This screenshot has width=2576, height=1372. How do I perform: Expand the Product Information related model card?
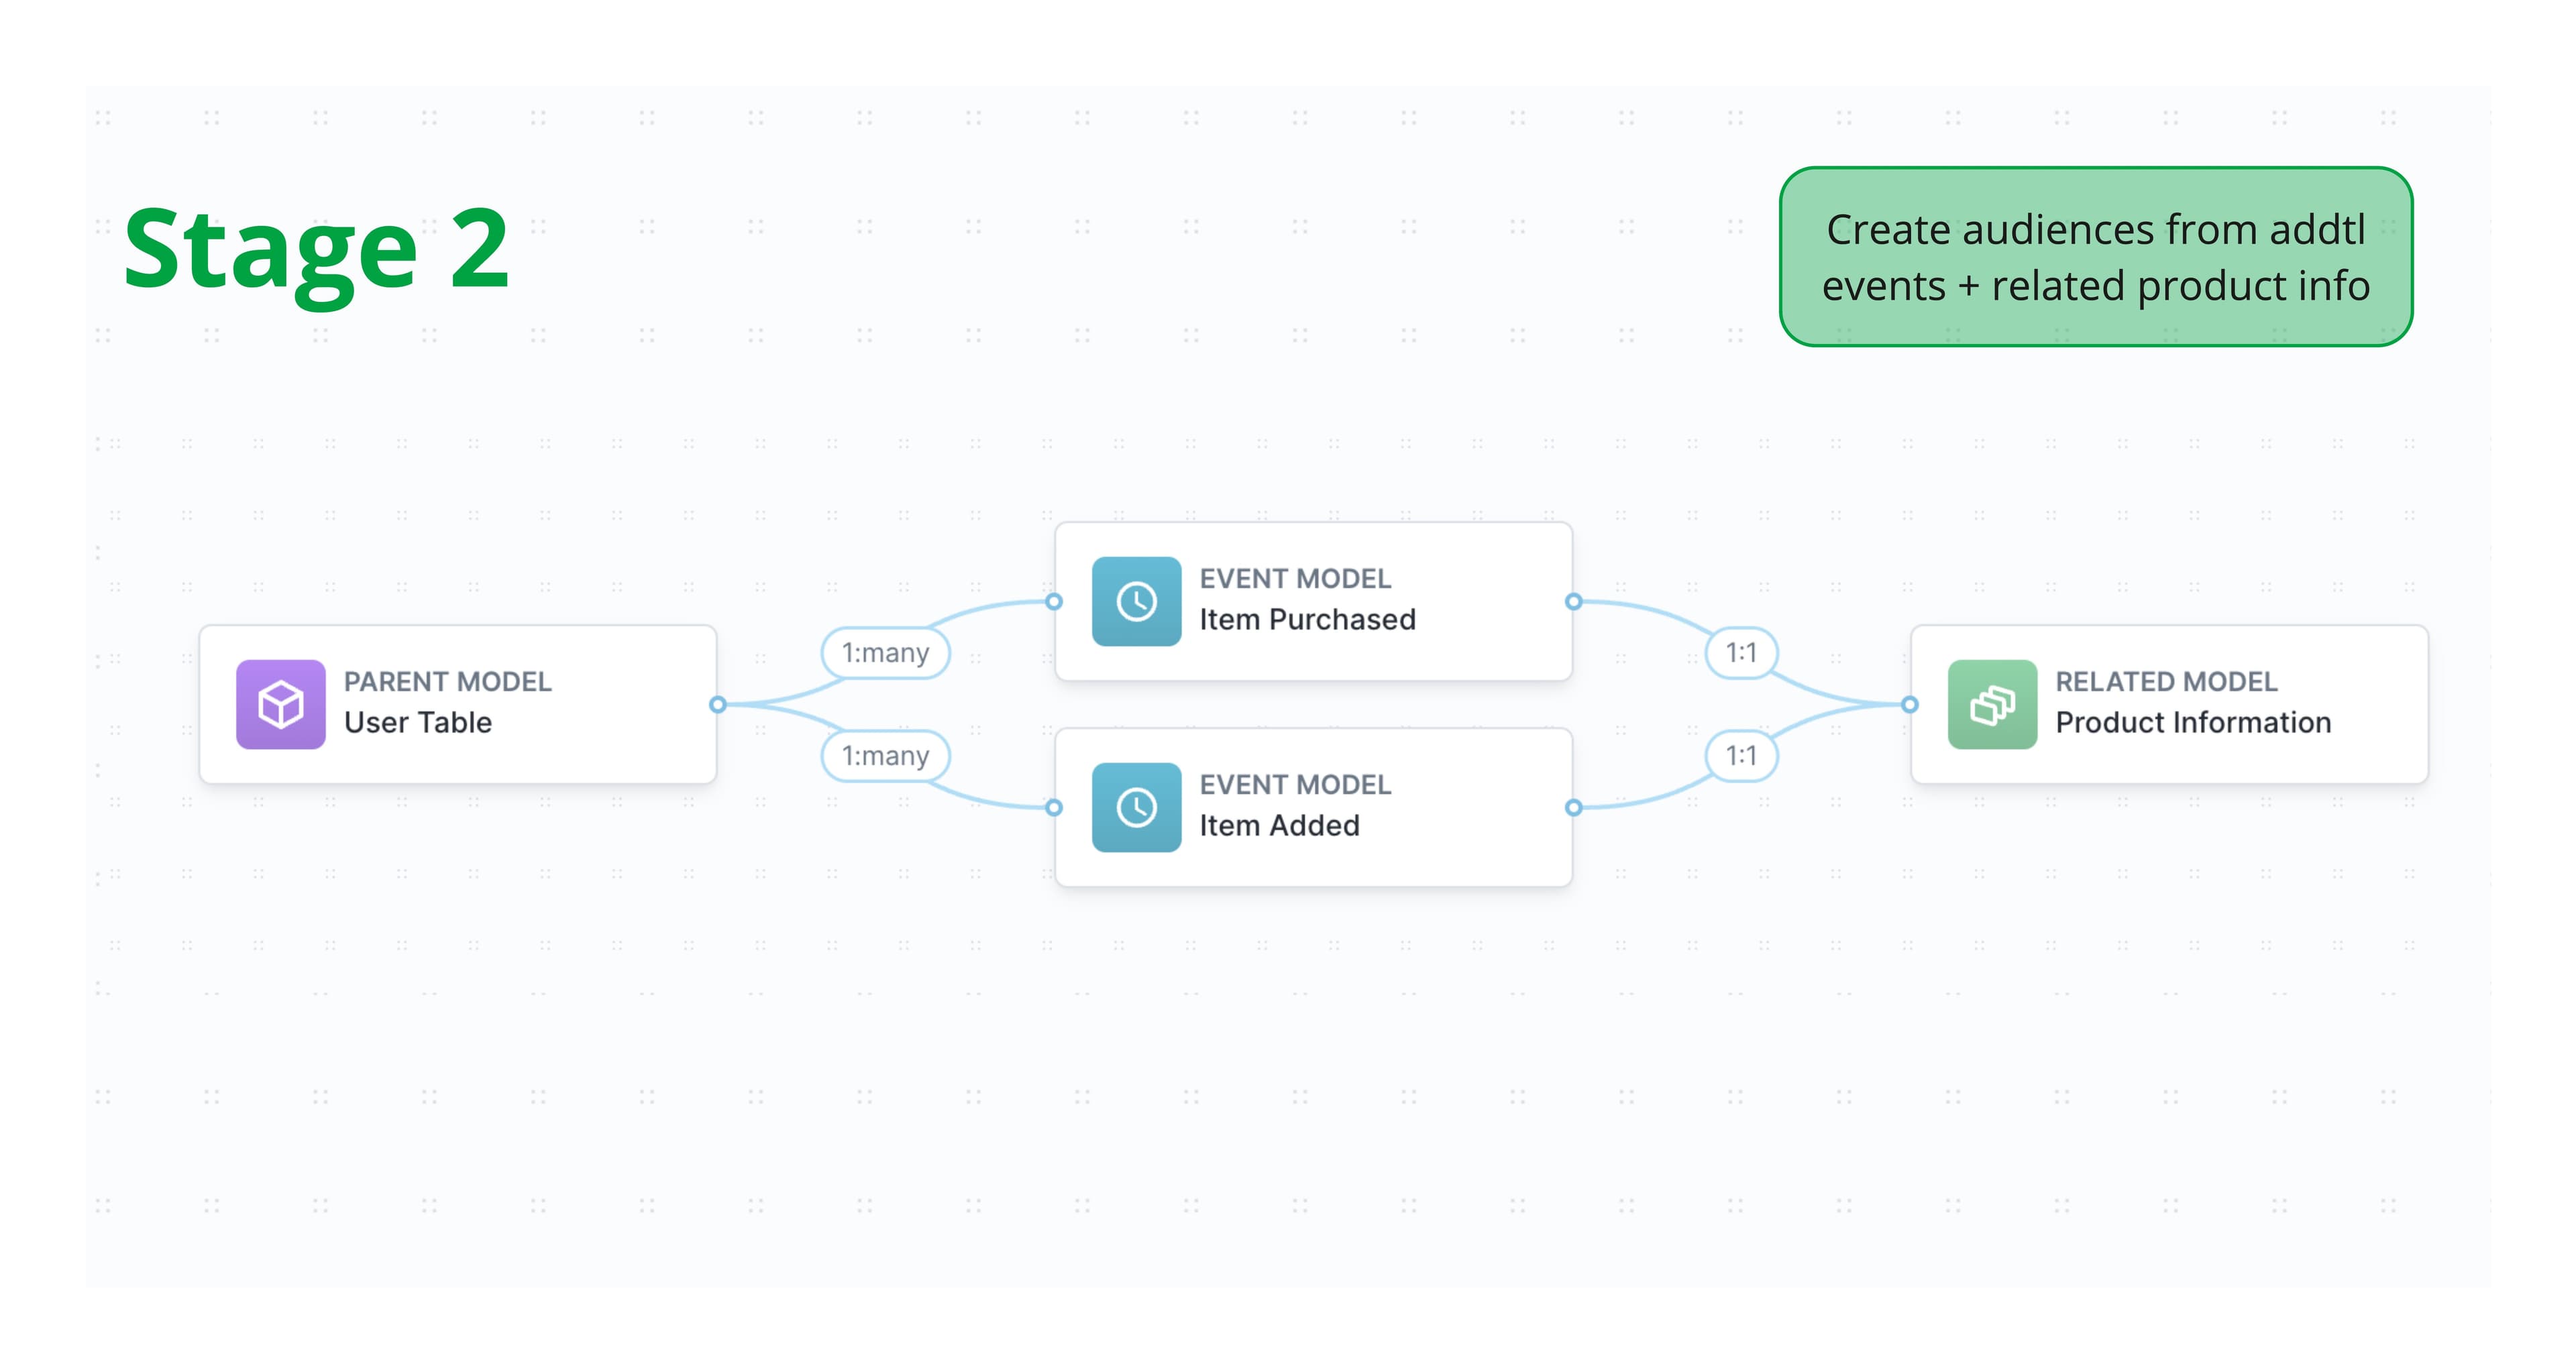pos(2170,705)
